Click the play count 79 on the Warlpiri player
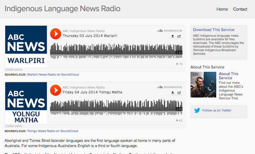The height and width of the screenshot is (154, 255). point(179,64)
